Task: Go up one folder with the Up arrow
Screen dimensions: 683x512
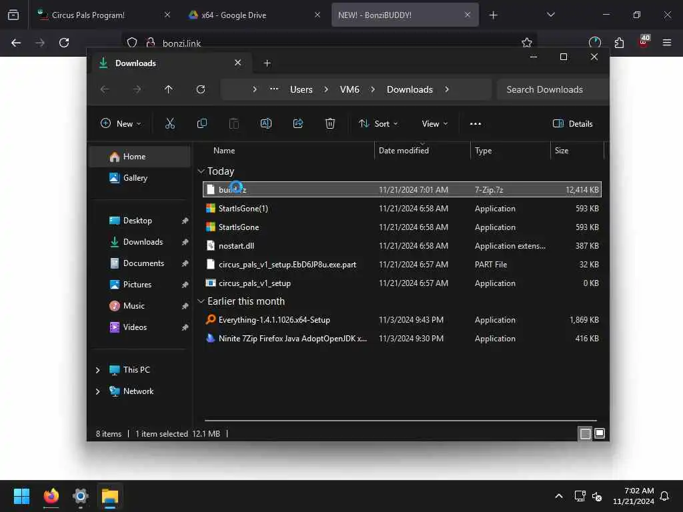Action: coord(169,89)
